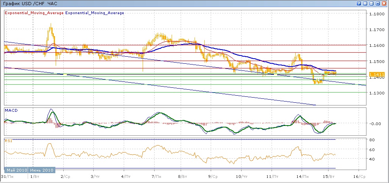This screenshot has width=389, height=183.
Task: Close the USD/CHF chart window
Action: 384,3
